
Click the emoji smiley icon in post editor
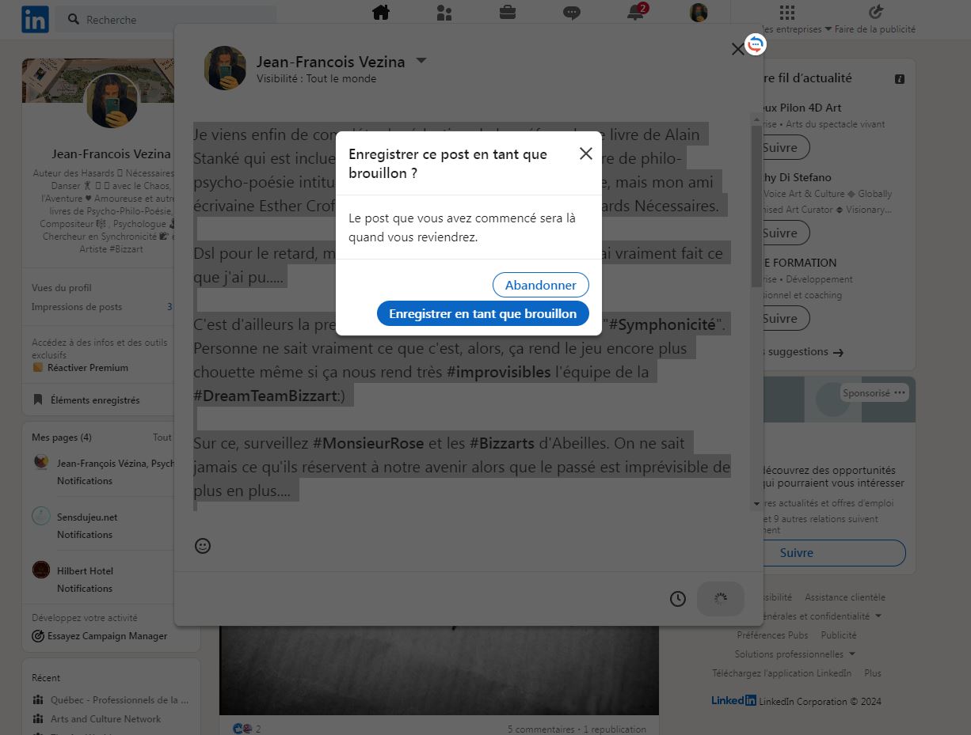[203, 546]
